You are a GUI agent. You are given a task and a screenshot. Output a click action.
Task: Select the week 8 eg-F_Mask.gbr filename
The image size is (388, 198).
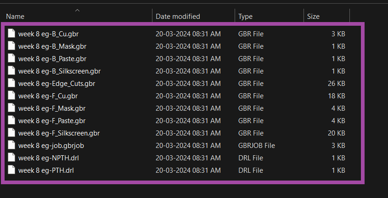[x=52, y=108]
